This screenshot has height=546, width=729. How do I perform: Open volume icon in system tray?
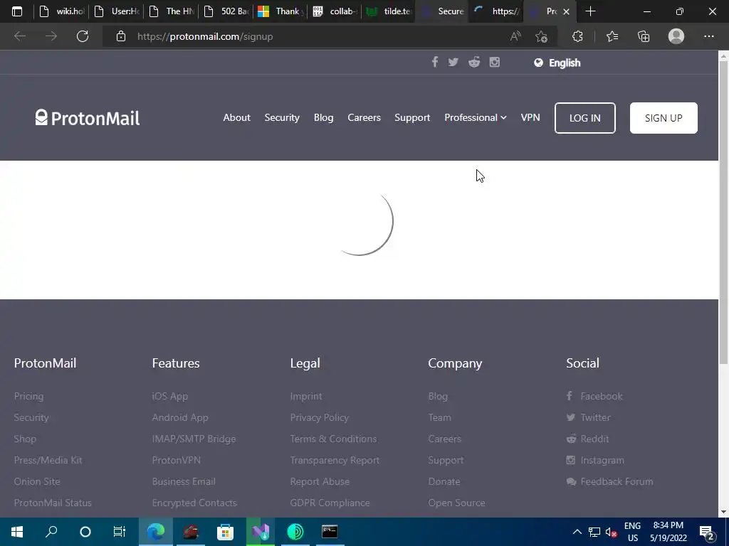click(x=611, y=532)
